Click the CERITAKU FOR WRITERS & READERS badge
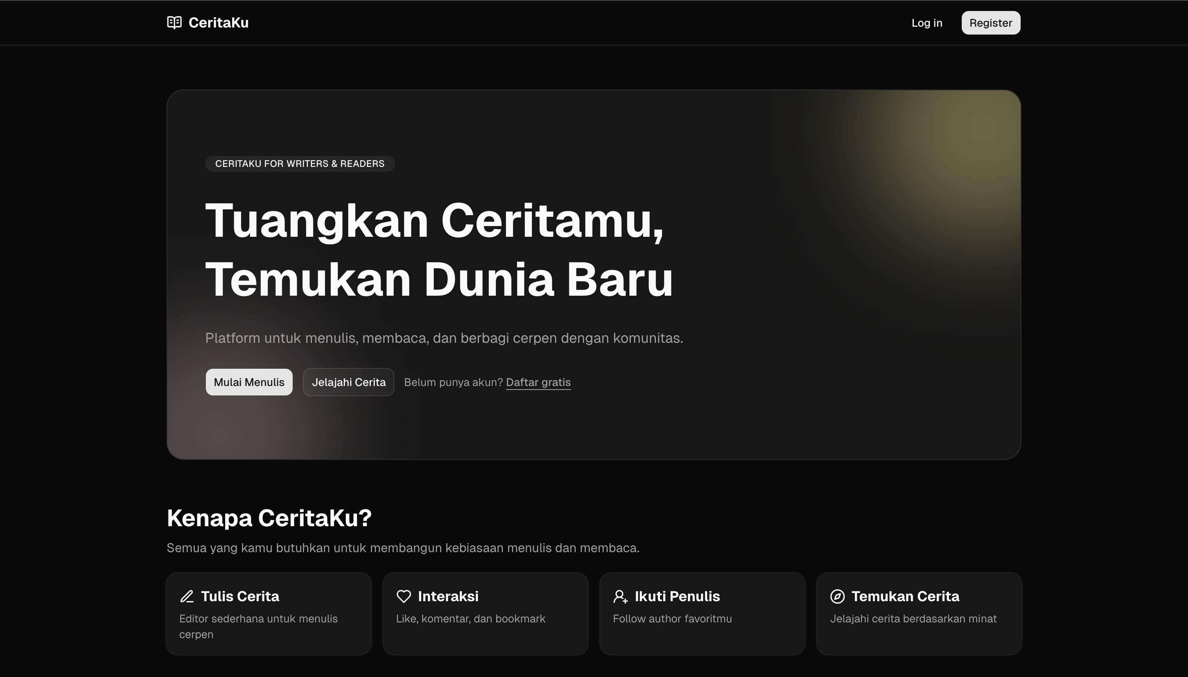 click(300, 164)
